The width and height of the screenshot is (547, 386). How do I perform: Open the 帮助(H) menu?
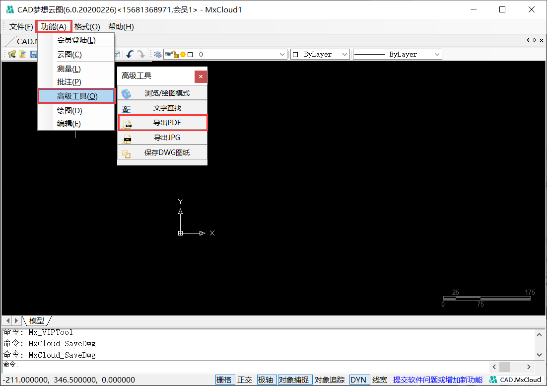point(121,26)
